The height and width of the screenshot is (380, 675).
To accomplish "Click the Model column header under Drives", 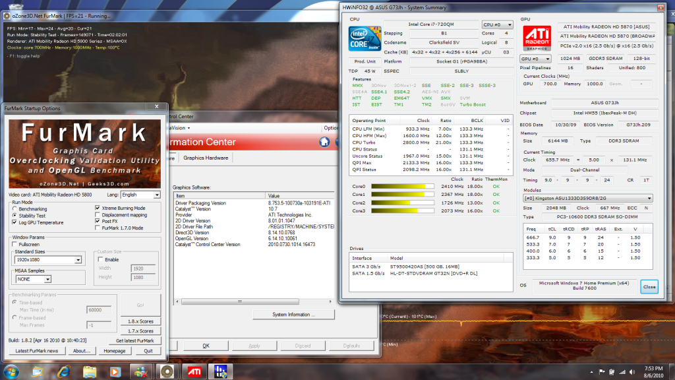I will [445, 258].
